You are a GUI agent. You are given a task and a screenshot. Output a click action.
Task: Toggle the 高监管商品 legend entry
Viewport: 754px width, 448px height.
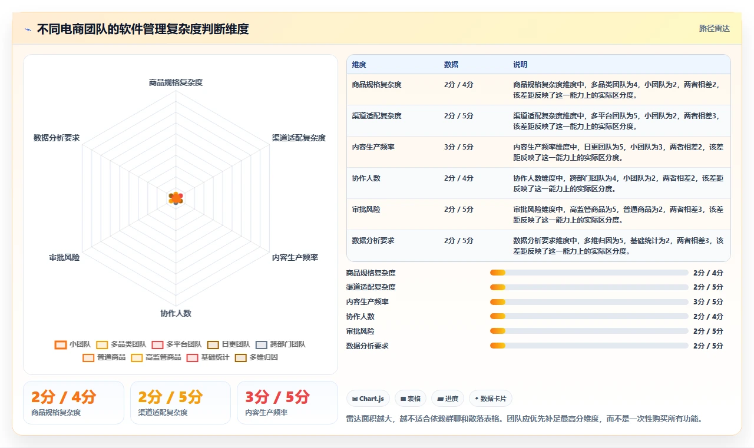[x=156, y=357]
